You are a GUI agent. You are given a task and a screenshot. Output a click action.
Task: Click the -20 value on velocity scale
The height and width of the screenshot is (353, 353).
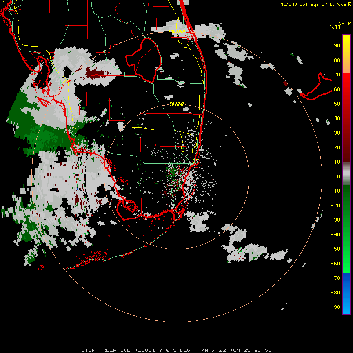(x=335, y=206)
